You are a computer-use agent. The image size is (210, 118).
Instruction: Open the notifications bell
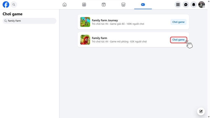click(194, 4)
